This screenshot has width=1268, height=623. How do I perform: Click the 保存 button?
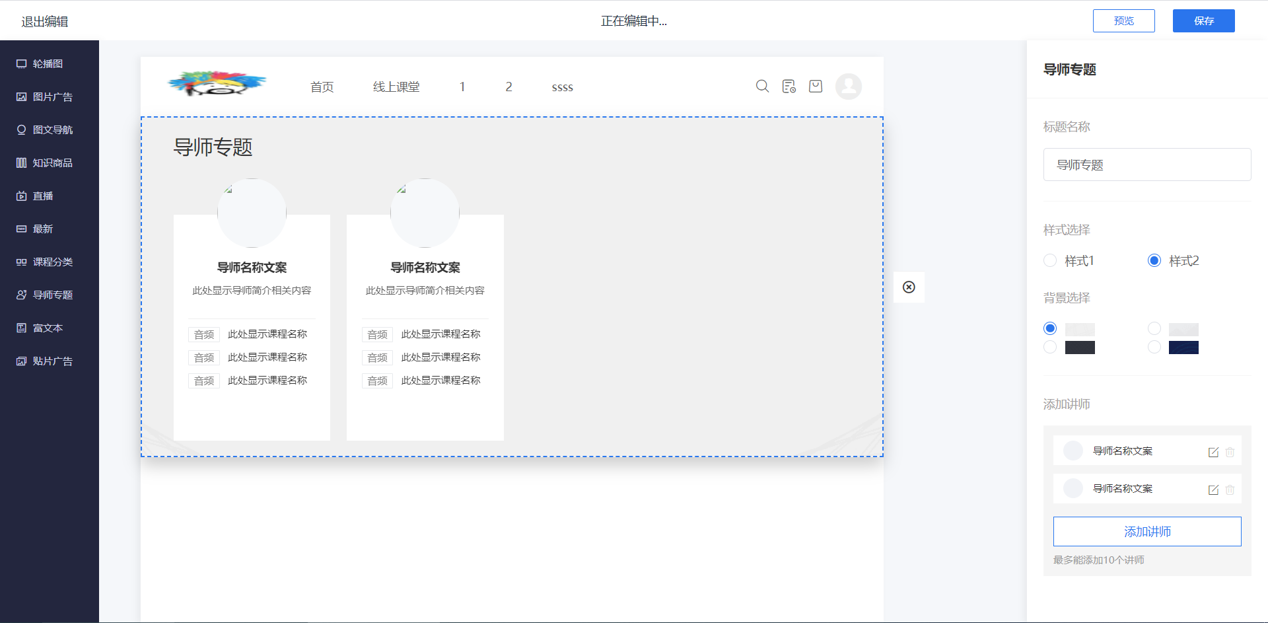pyautogui.click(x=1203, y=21)
